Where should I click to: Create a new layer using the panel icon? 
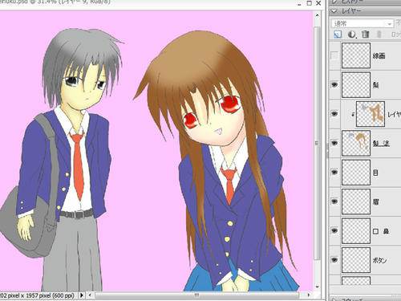(338, 35)
